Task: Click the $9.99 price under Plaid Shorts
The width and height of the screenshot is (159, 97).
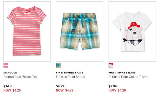Action: click(60, 86)
